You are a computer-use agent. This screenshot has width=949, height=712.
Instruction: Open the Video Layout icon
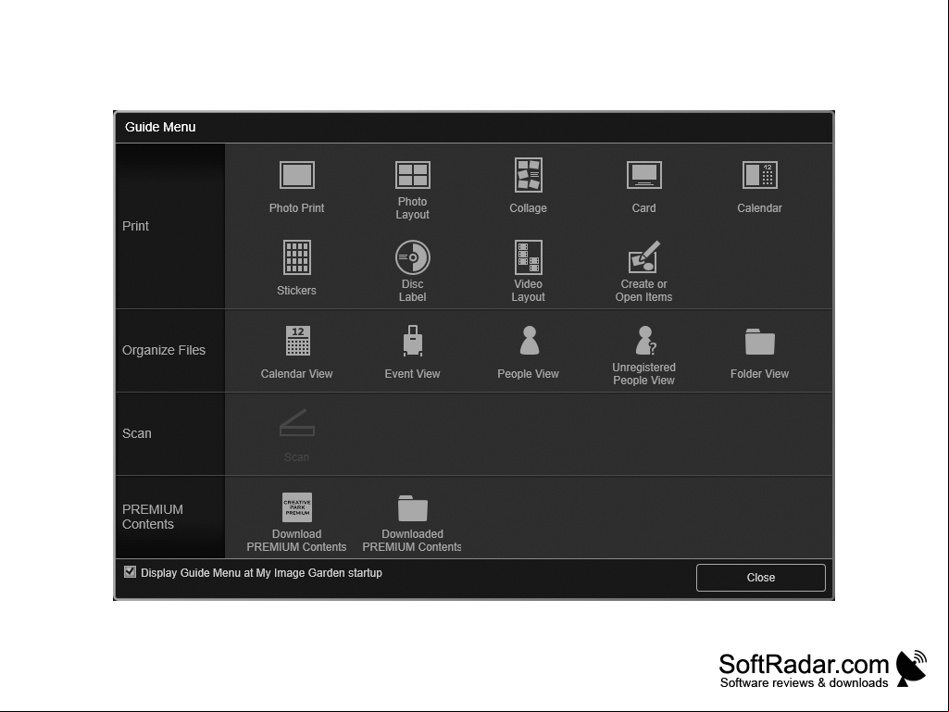[529, 257]
